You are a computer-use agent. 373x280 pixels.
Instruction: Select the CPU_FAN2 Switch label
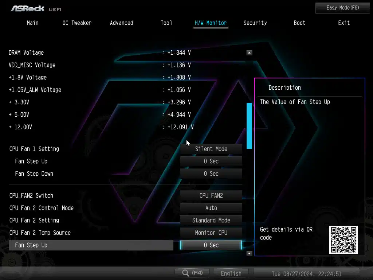(x=31, y=196)
